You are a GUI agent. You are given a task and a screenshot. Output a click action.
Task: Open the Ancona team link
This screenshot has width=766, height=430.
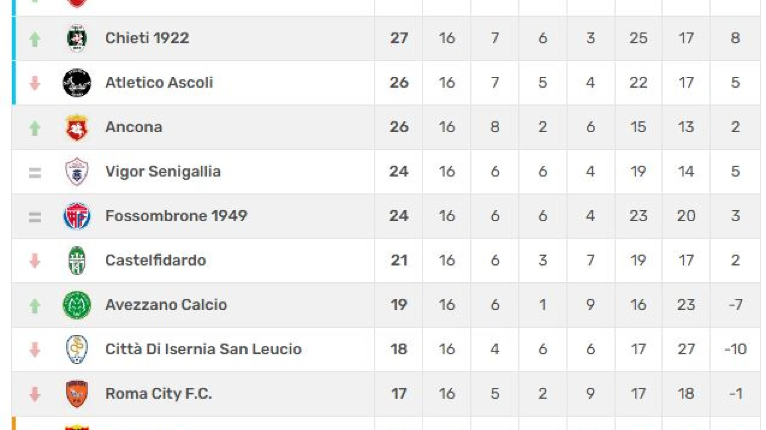click(134, 127)
